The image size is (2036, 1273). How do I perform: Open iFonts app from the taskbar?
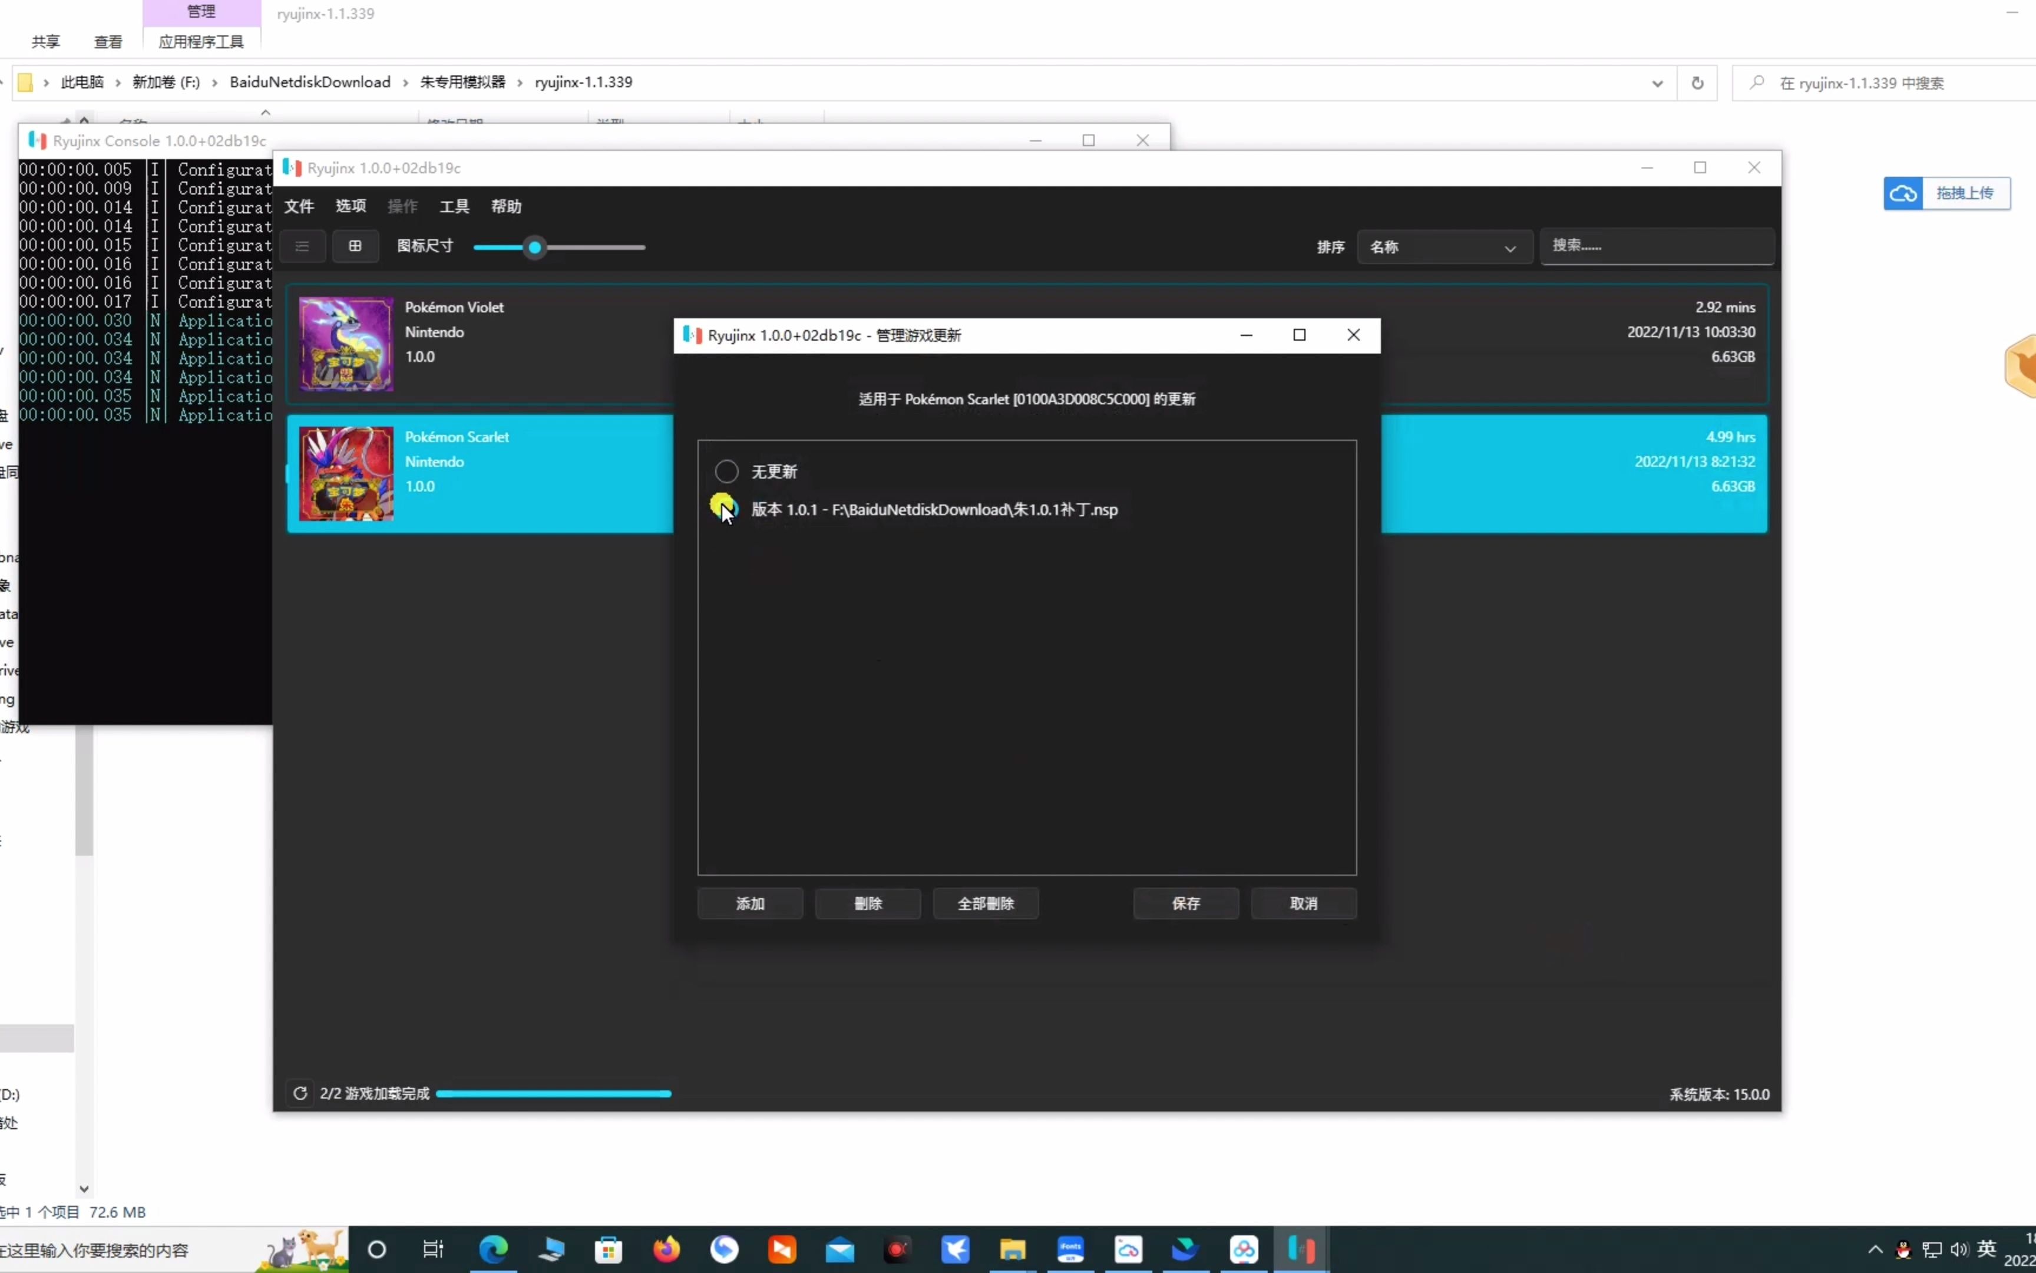[1070, 1249]
